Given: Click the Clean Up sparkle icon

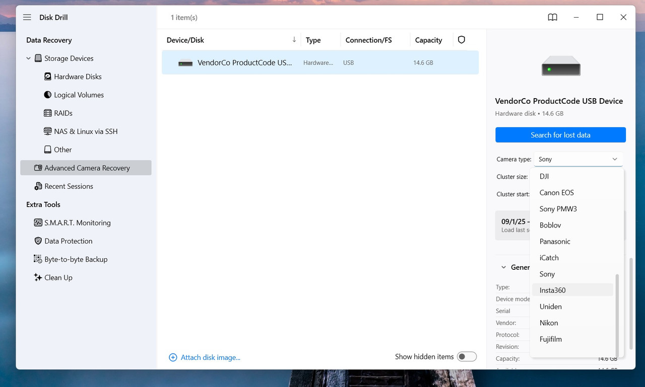Looking at the screenshot, I should [38, 277].
